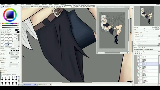This screenshot has height=90, width=160.
Task: Show the color wheel panel icon
Action: [x=1, y=7]
